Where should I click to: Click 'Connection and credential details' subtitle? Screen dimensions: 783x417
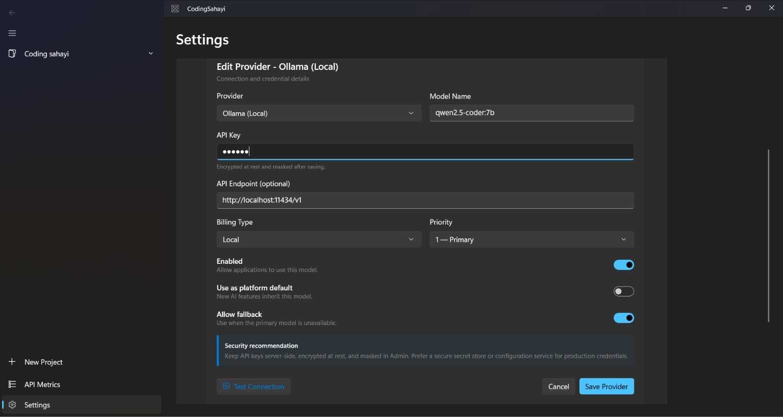(263, 79)
